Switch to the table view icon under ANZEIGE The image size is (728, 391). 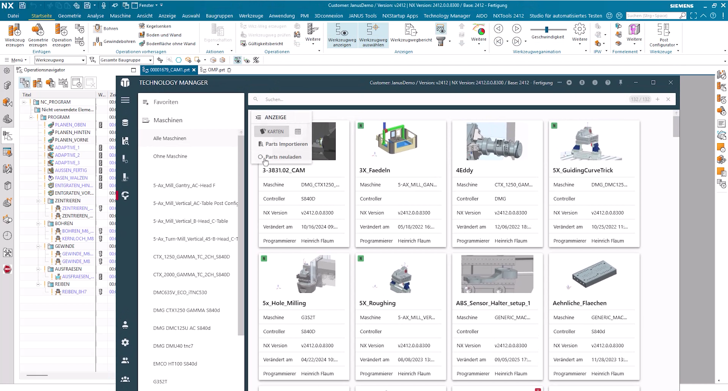tap(298, 131)
